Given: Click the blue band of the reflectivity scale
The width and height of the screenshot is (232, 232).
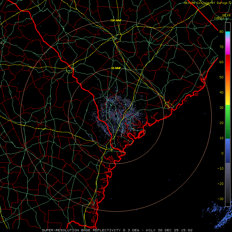Looking at the screenshot, I should pyautogui.click(x=228, y=151).
